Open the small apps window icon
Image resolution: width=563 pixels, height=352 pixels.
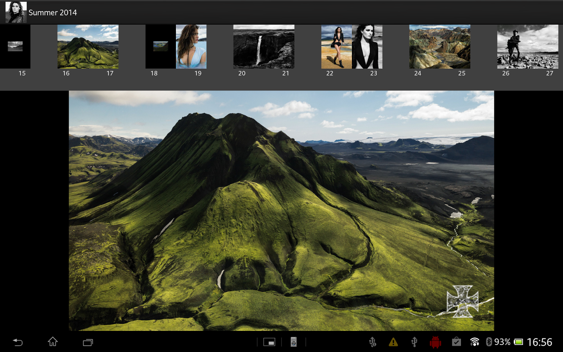(269, 342)
